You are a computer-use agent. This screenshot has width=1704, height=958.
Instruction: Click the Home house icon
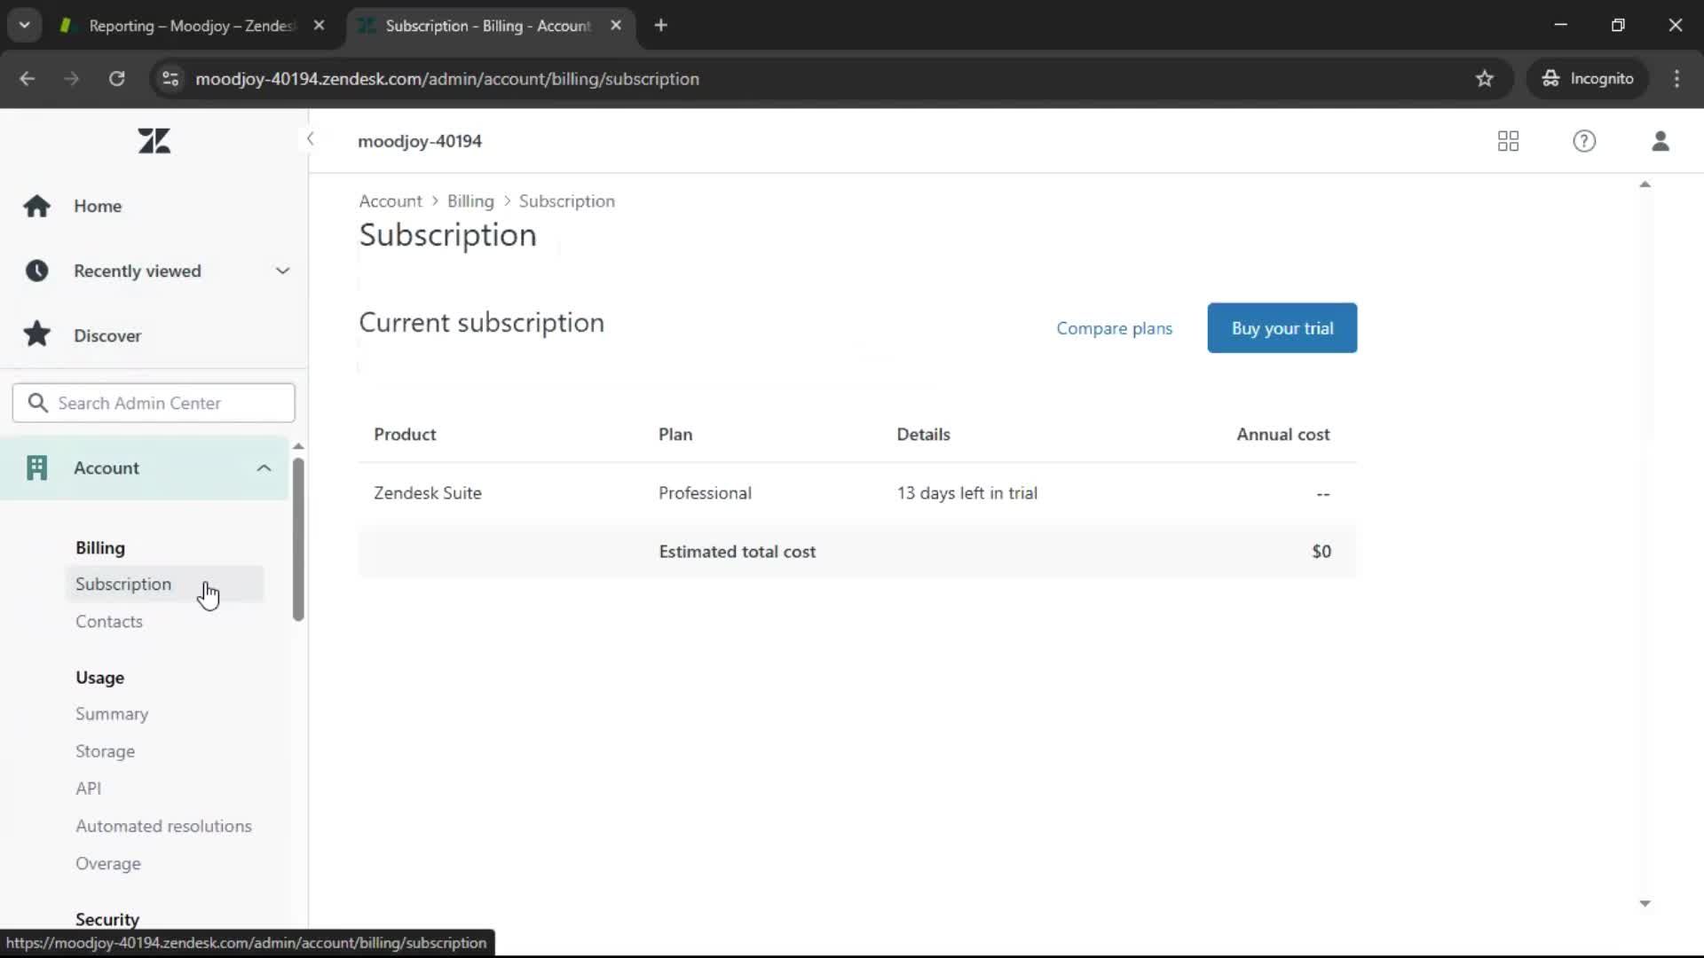pos(36,206)
